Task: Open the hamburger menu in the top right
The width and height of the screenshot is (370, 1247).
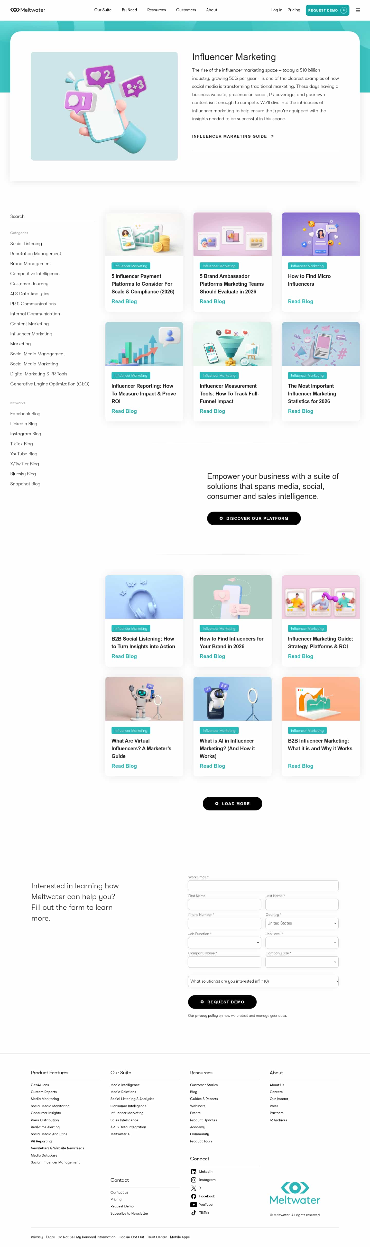Action: point(357,10)
